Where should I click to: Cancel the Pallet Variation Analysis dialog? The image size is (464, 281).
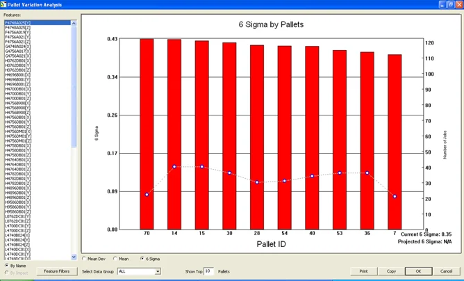coord(446,271)
